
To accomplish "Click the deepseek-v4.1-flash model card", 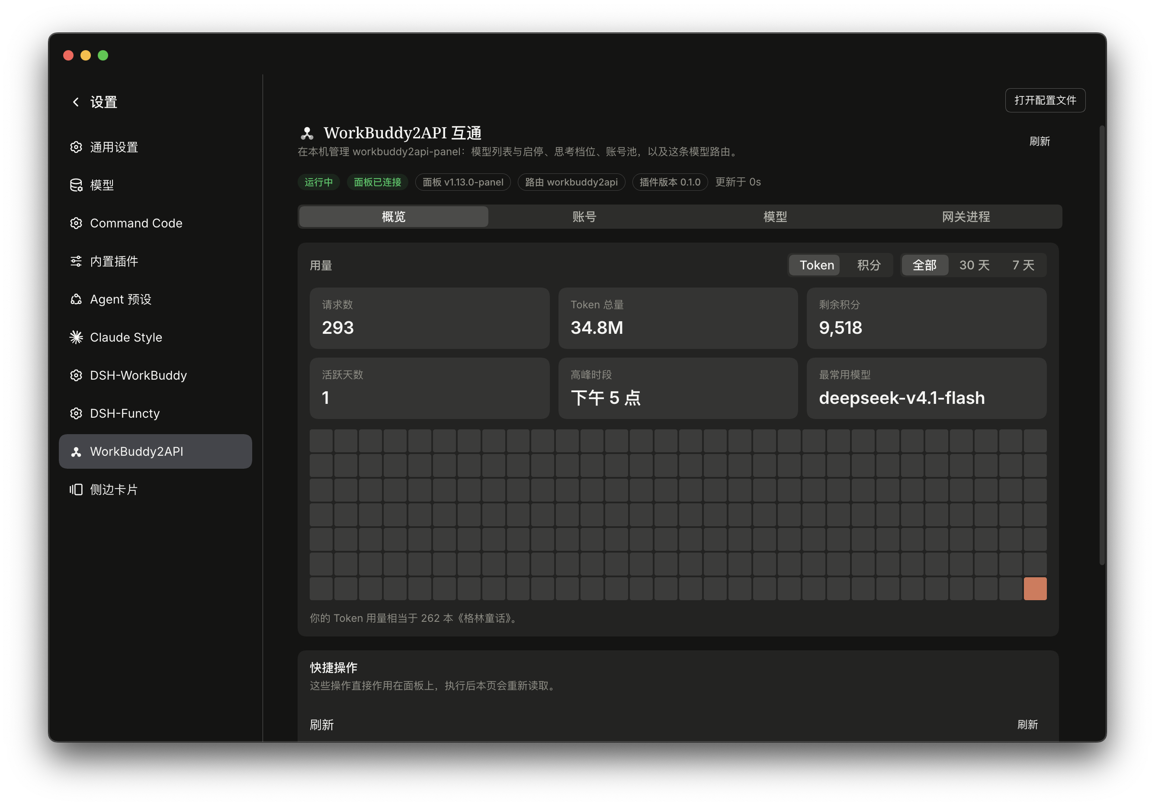I will pos(926,388).
